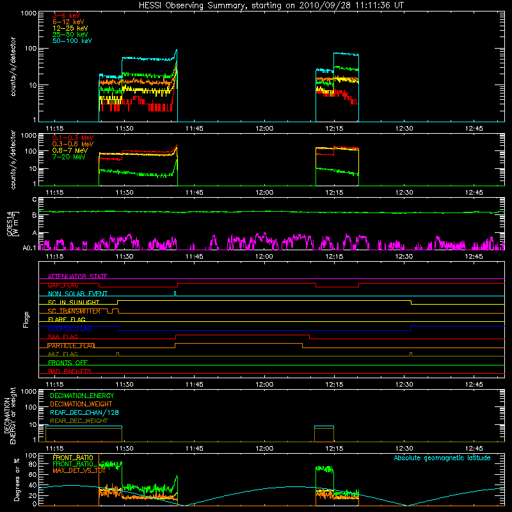Click the Degrees or % axis title
Image resolution: width=512 pixels, height=512 pixels.
17,479
